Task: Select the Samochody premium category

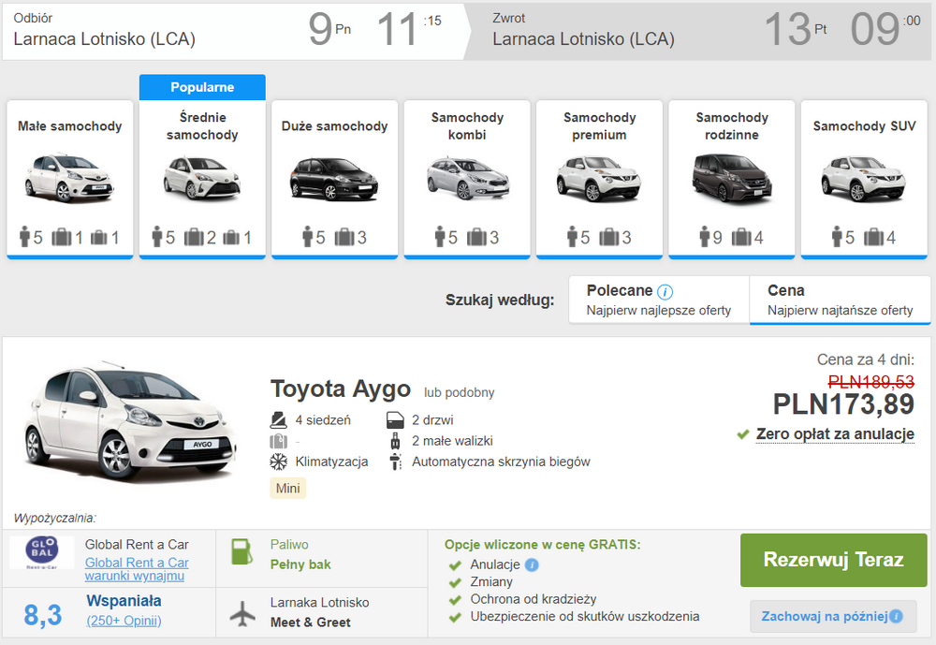Action: pyautogui.click(x=599, y=179)
